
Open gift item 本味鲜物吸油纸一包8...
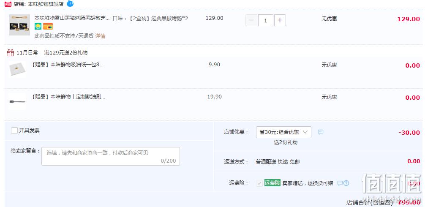coord(68,65)
